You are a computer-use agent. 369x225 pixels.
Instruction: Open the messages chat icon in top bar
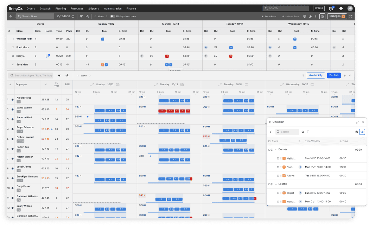click(x=331, y=8)
